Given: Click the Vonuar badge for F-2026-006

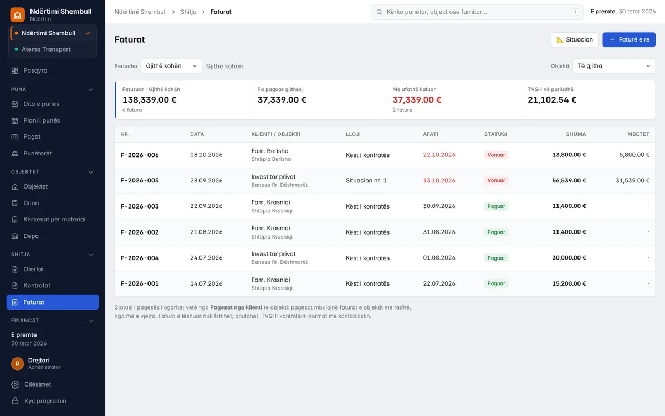Looking at the screenshot, I should point(496,155).
